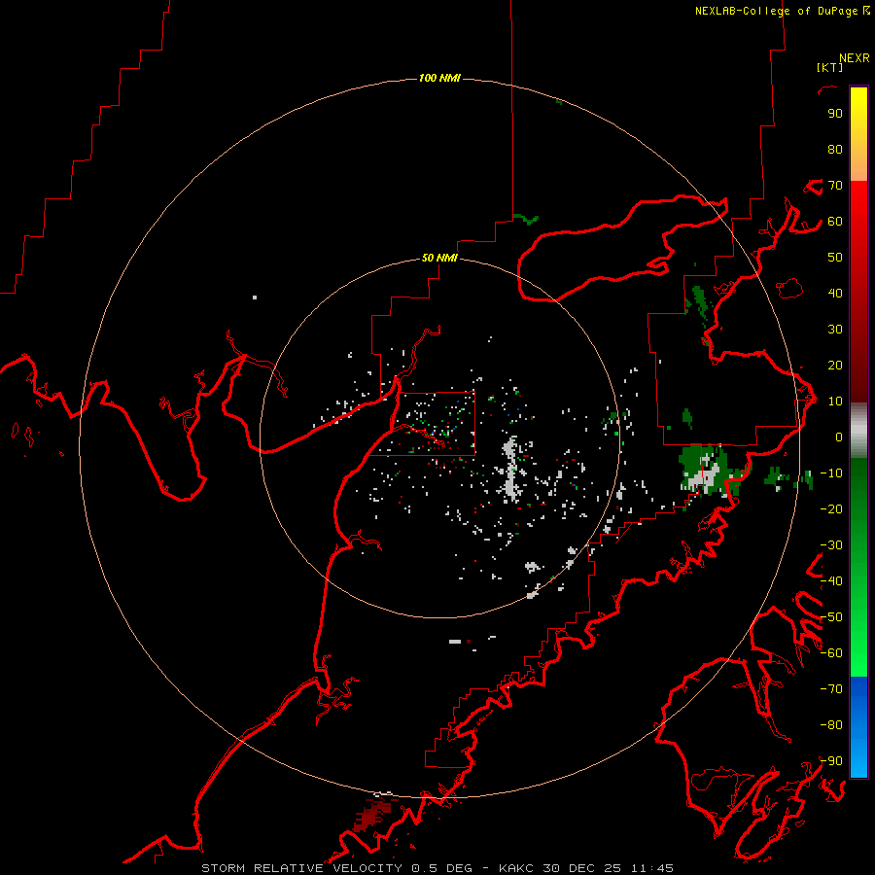This screenshot has width=875, height=875.
Task: Click the -90 value on velocity scale
Action: click(831, 761)
